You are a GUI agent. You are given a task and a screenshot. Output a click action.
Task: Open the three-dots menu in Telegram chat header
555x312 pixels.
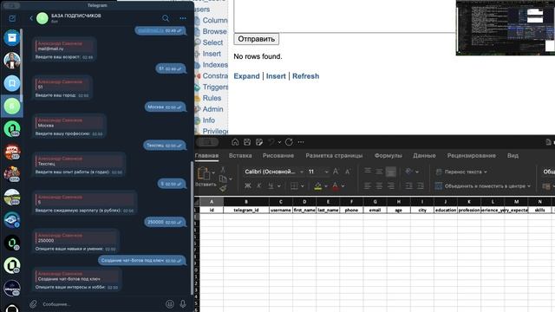[183, 18]
